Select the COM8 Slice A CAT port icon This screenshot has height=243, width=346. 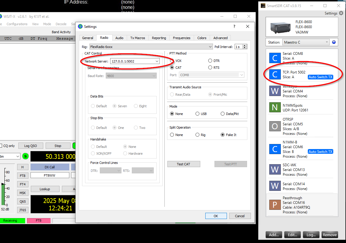tap(275, 58)
